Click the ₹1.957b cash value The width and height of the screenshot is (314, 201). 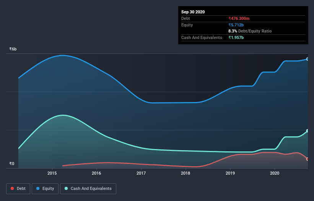pyautogui.click(x=236, y=37)
